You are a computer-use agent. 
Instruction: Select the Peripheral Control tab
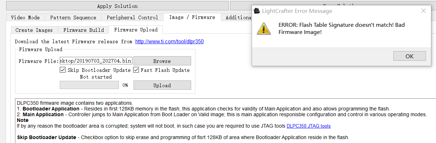click(x=132, y=17)
